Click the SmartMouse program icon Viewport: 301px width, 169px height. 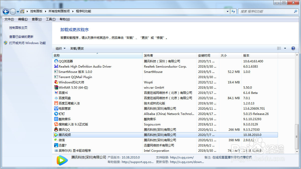point(56,72)
